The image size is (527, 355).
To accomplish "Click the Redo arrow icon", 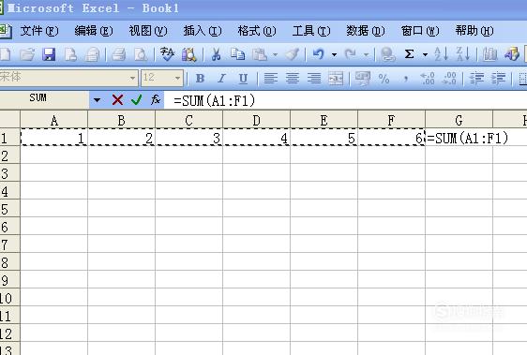I will coord(351,54).
